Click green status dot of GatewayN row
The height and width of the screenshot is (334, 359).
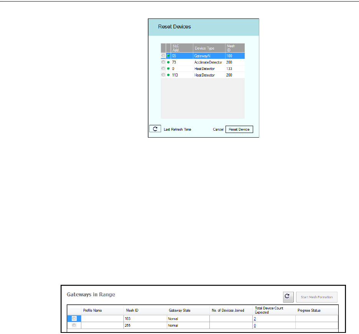(168, 56)
